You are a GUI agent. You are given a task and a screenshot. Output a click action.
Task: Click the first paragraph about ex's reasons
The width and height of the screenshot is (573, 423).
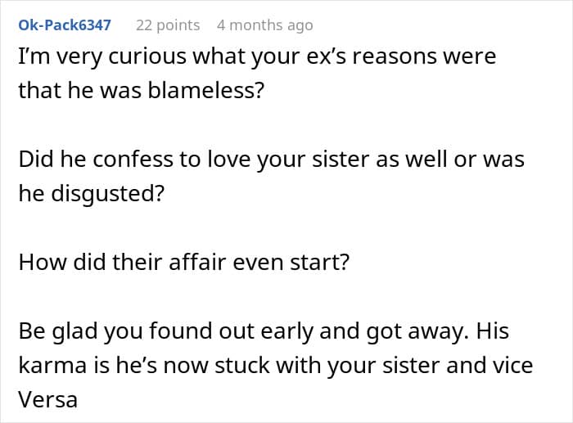257,73
